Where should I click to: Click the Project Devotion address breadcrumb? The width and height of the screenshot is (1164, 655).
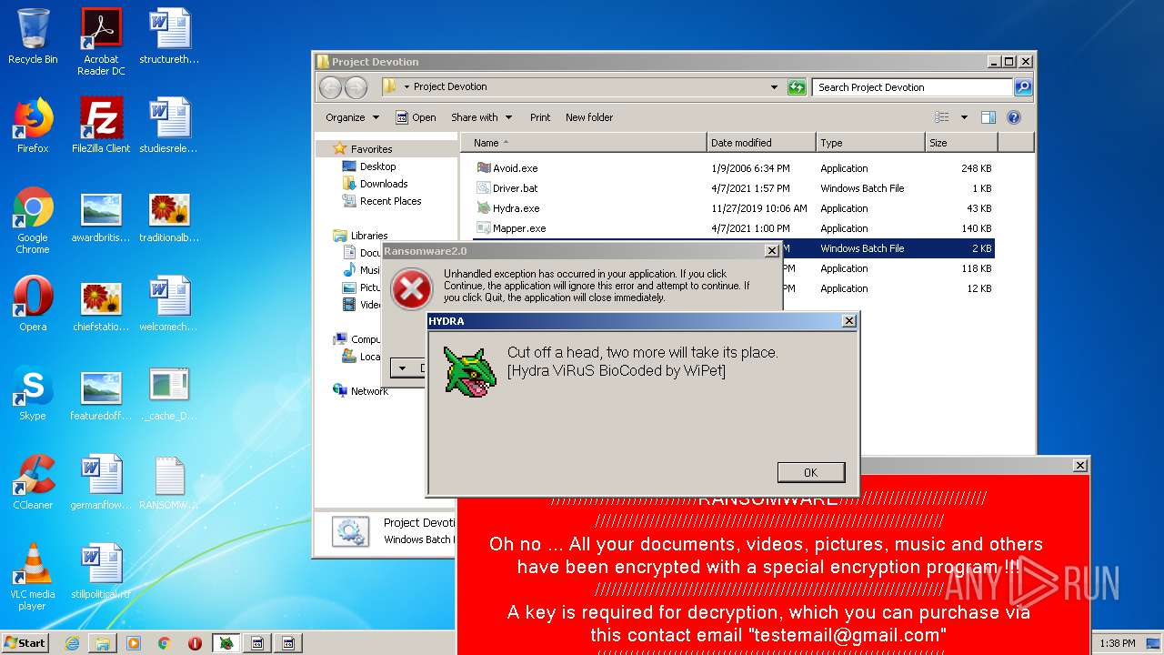tap(450, 87)
